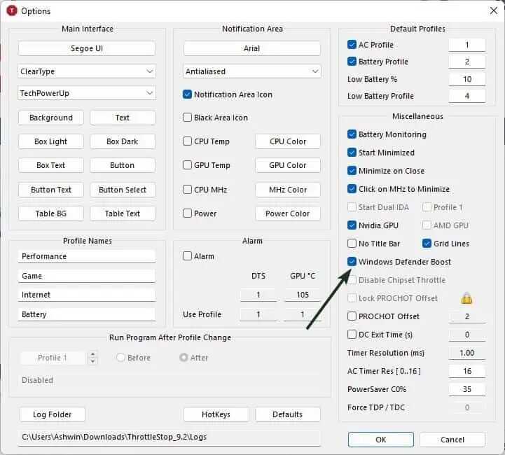Click the Table BG color button
The width and height of the screenshot is (505, 455).
pyautogui.click(x=51, y=213)
